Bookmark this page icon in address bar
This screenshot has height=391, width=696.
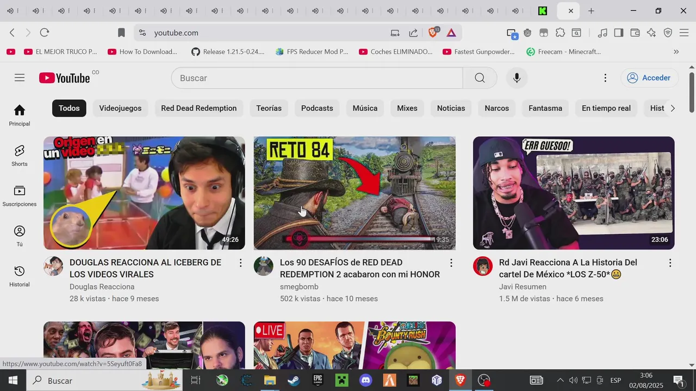coord(121,33)
